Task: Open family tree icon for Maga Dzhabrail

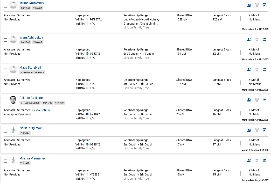Action: (257, 70)
